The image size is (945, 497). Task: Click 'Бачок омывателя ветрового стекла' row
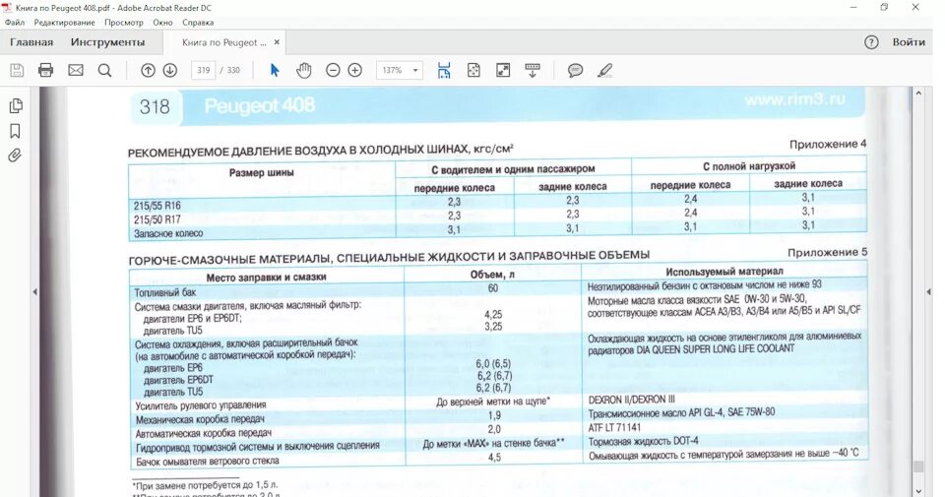208,461
